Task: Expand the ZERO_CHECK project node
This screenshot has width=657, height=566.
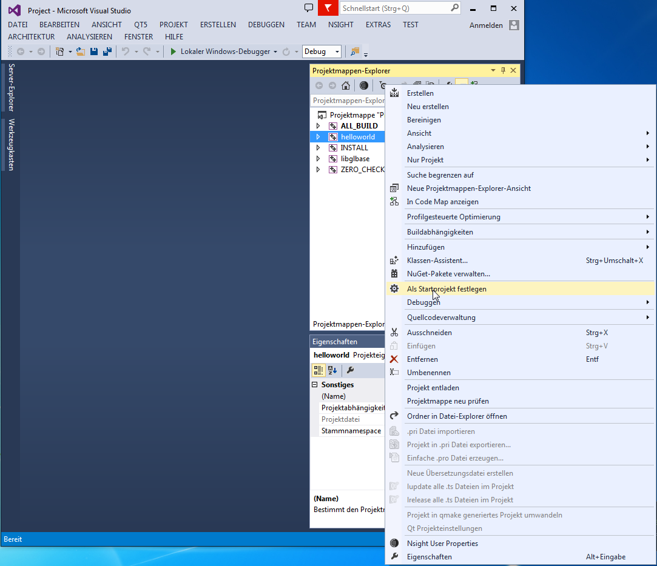Action: pyautogui.click(x=318, y=170)
